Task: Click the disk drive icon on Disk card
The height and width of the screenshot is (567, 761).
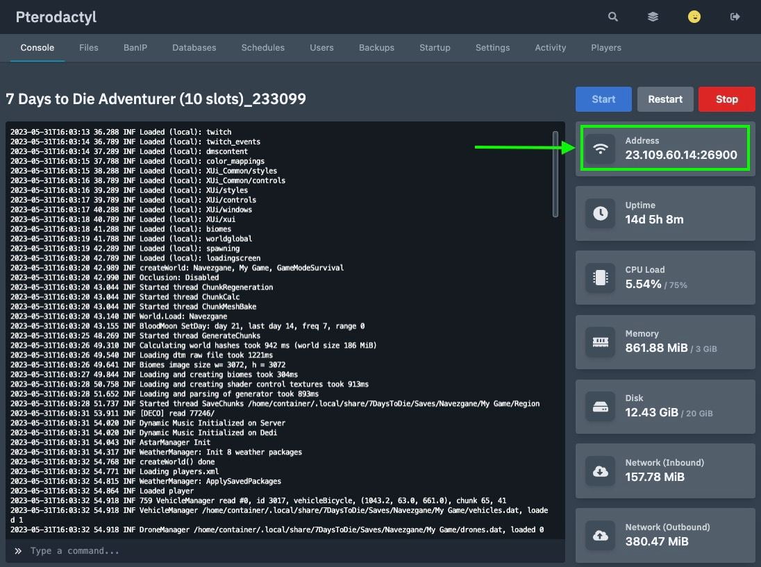Action: (x=600, y=407)
